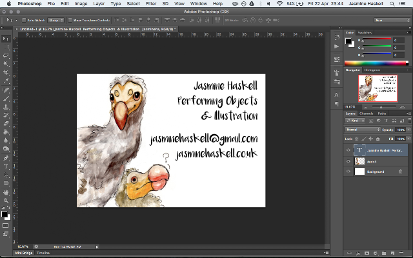Screen dimensions: 413x258
Task: Select the History Brush tool
Action: (x=6, y=115)
